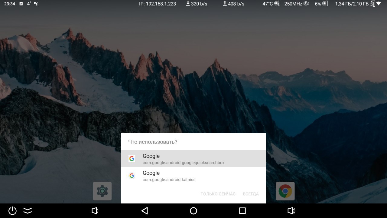Tap the Что использовать? dialog title
Viewport: 387px width, 218px height.
pyautogui.click(x=153, y=142)
